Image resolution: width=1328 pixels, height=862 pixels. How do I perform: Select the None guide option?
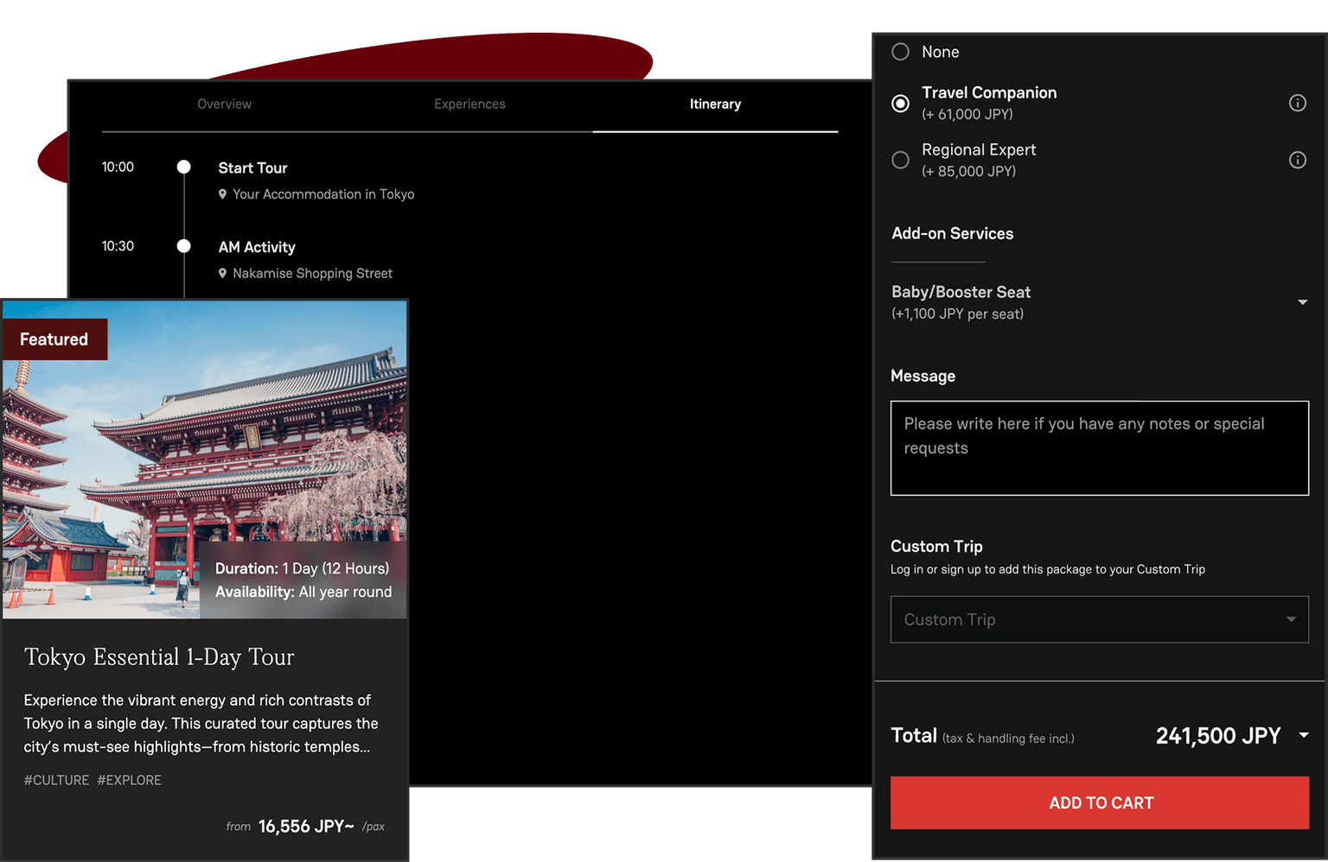click(x=900, y=52)
